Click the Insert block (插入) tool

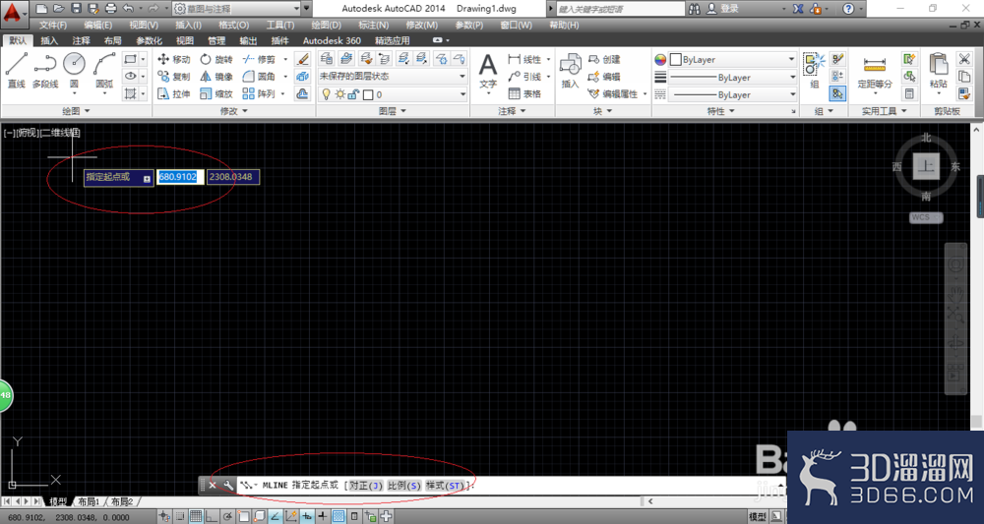point(570,70)
